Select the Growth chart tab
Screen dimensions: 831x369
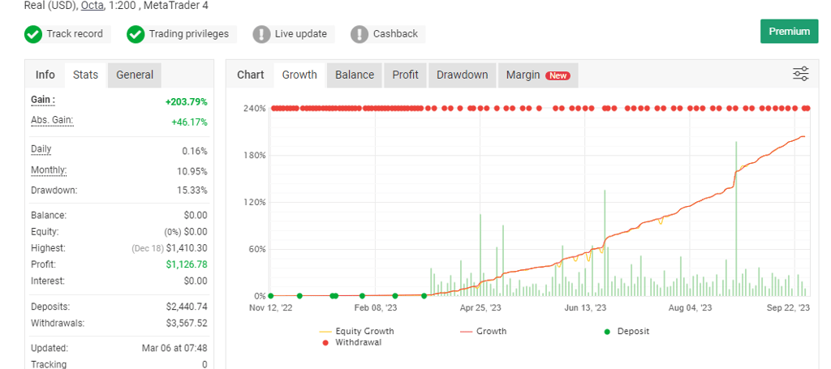pos(299,75)
